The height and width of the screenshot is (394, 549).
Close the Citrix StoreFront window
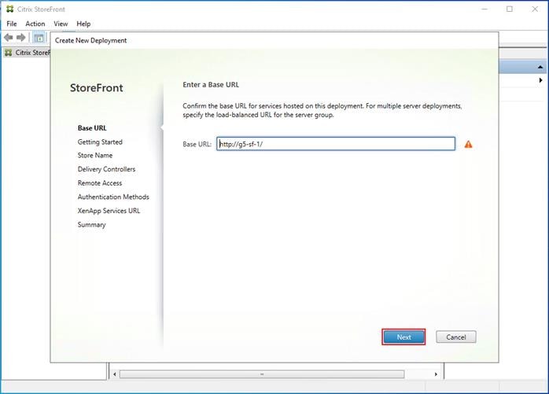pos(535,9)
